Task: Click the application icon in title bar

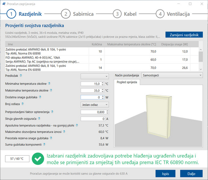Action: 4,4
